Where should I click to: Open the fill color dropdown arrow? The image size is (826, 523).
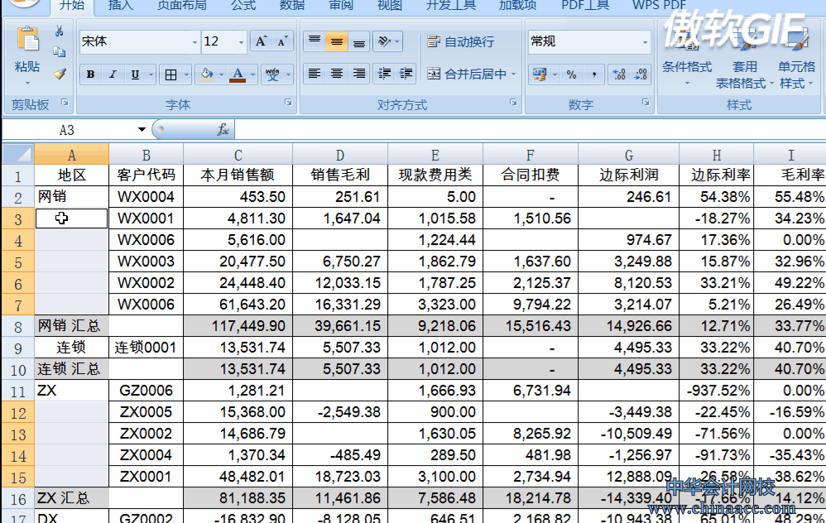point(221,74)
